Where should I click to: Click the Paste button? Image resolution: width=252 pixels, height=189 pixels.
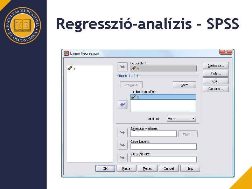126,168
